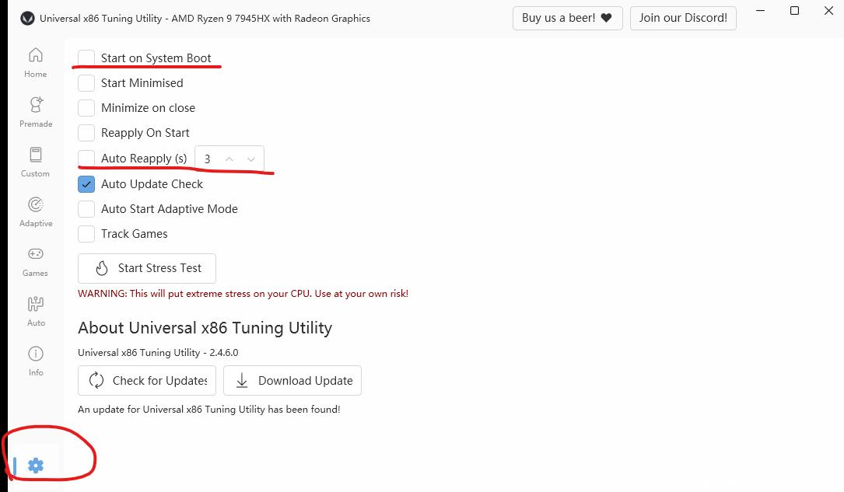Screen dimensions: 844x492
Task: Click the Join our Discord button
Action: [x=683, y=18]
